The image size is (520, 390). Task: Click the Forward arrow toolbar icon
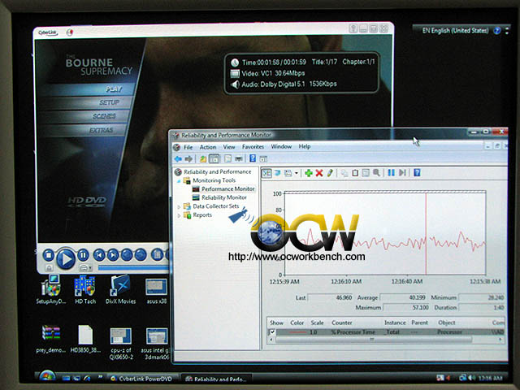(x=188, y=159)
